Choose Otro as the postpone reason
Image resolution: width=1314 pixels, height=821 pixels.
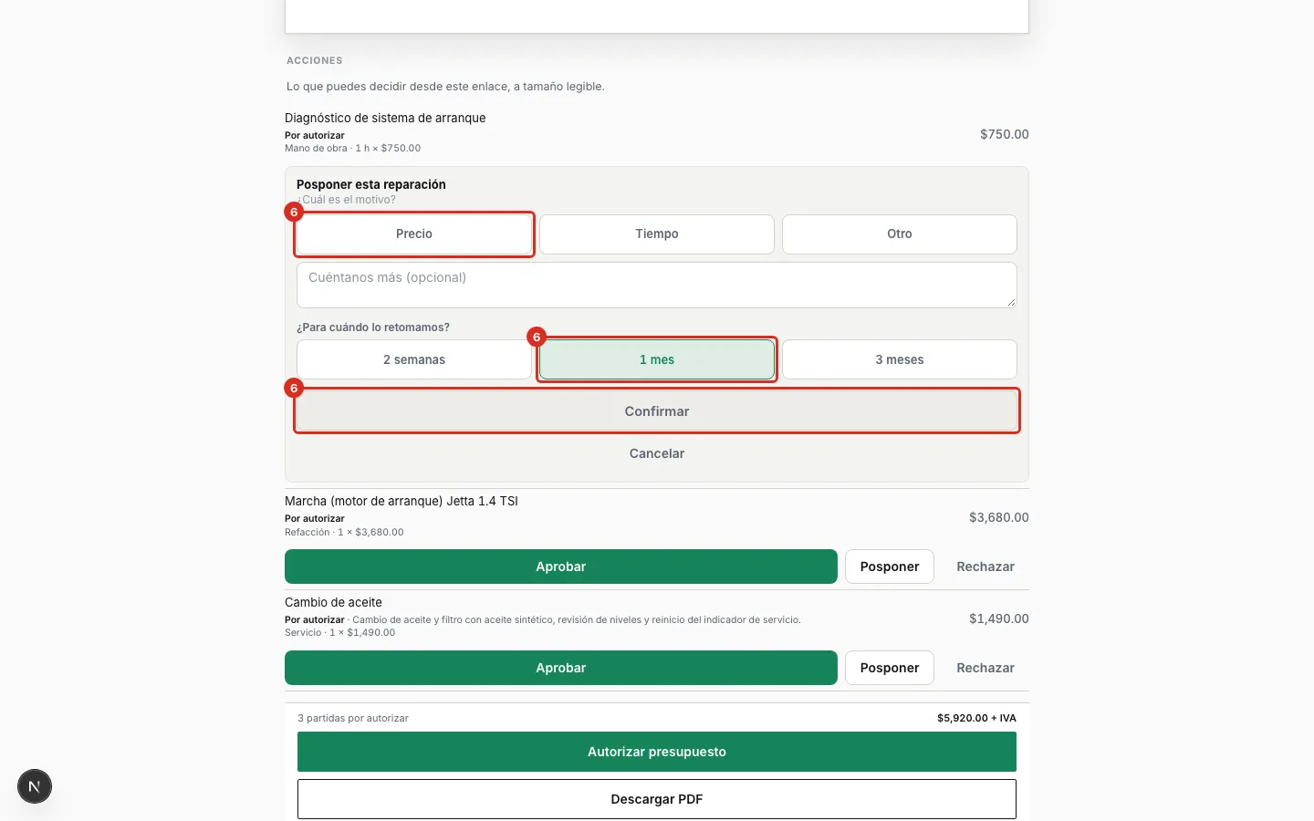pyautogui.click(x=900, y=234)
